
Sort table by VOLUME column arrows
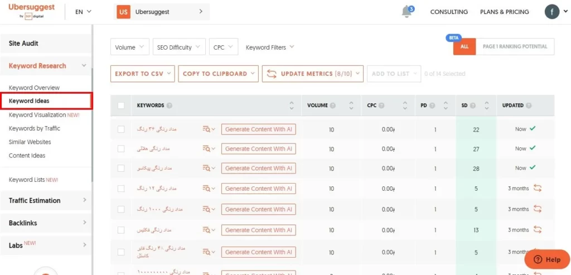coord(351,105)
